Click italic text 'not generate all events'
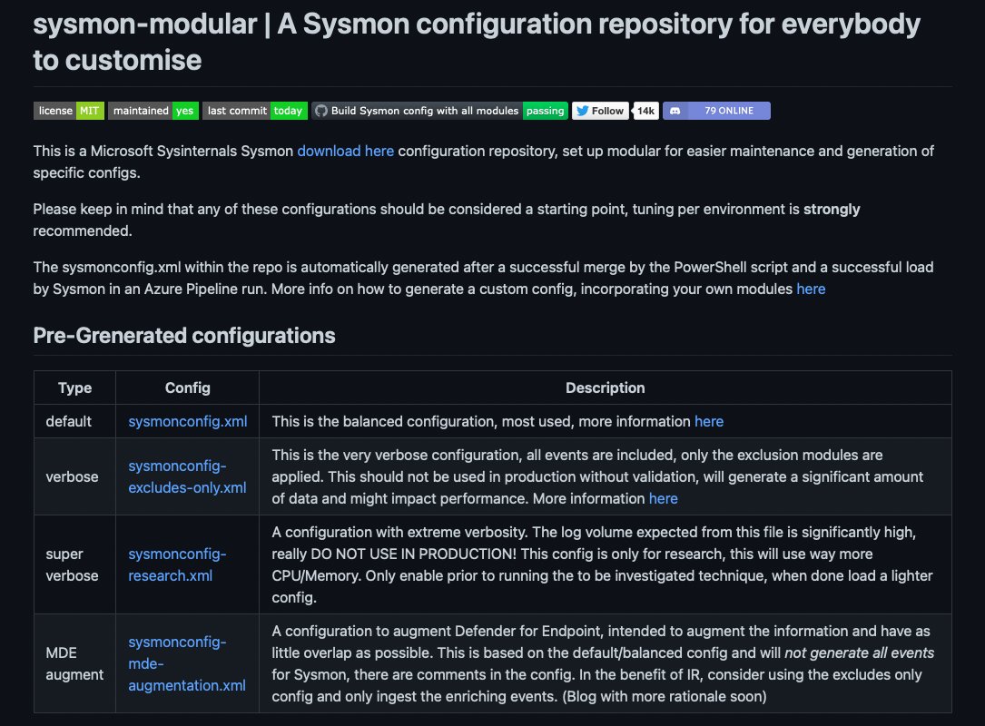Viewport: 985px width, 726px height. (860, 653)
